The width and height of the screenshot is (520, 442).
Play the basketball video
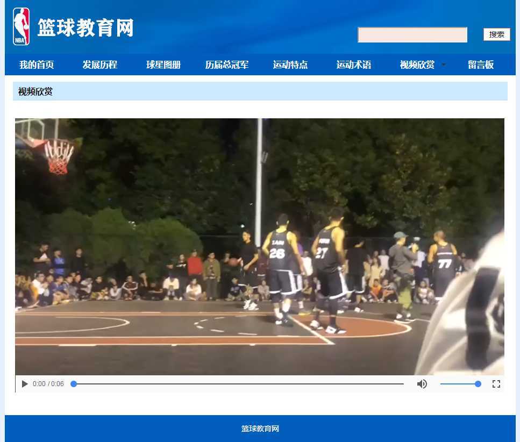click(x=25, y=384)
